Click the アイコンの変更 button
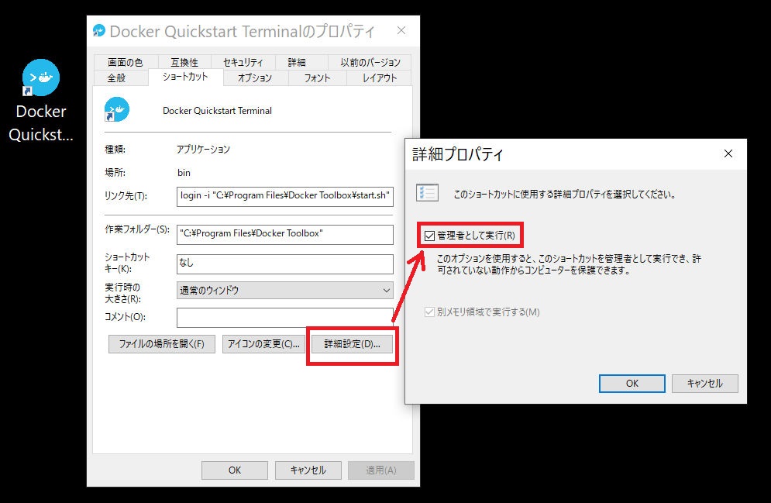The width and height of the screenshot is (771, 503). (262, 344)
